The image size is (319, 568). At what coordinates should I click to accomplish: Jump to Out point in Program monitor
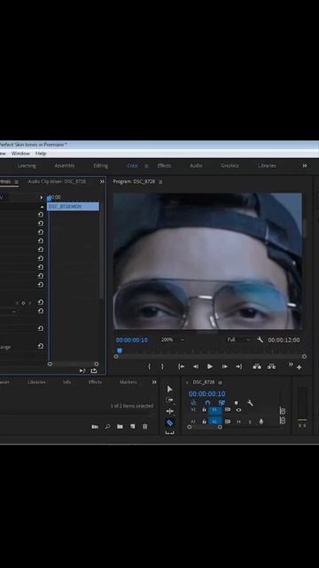[x=238, y=367]
